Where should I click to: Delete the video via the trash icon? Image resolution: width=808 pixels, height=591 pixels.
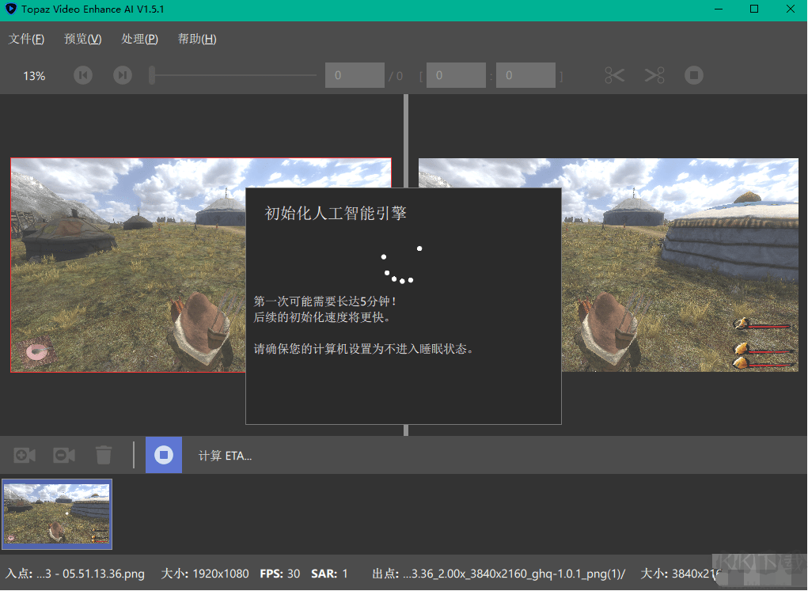(104, 455)
